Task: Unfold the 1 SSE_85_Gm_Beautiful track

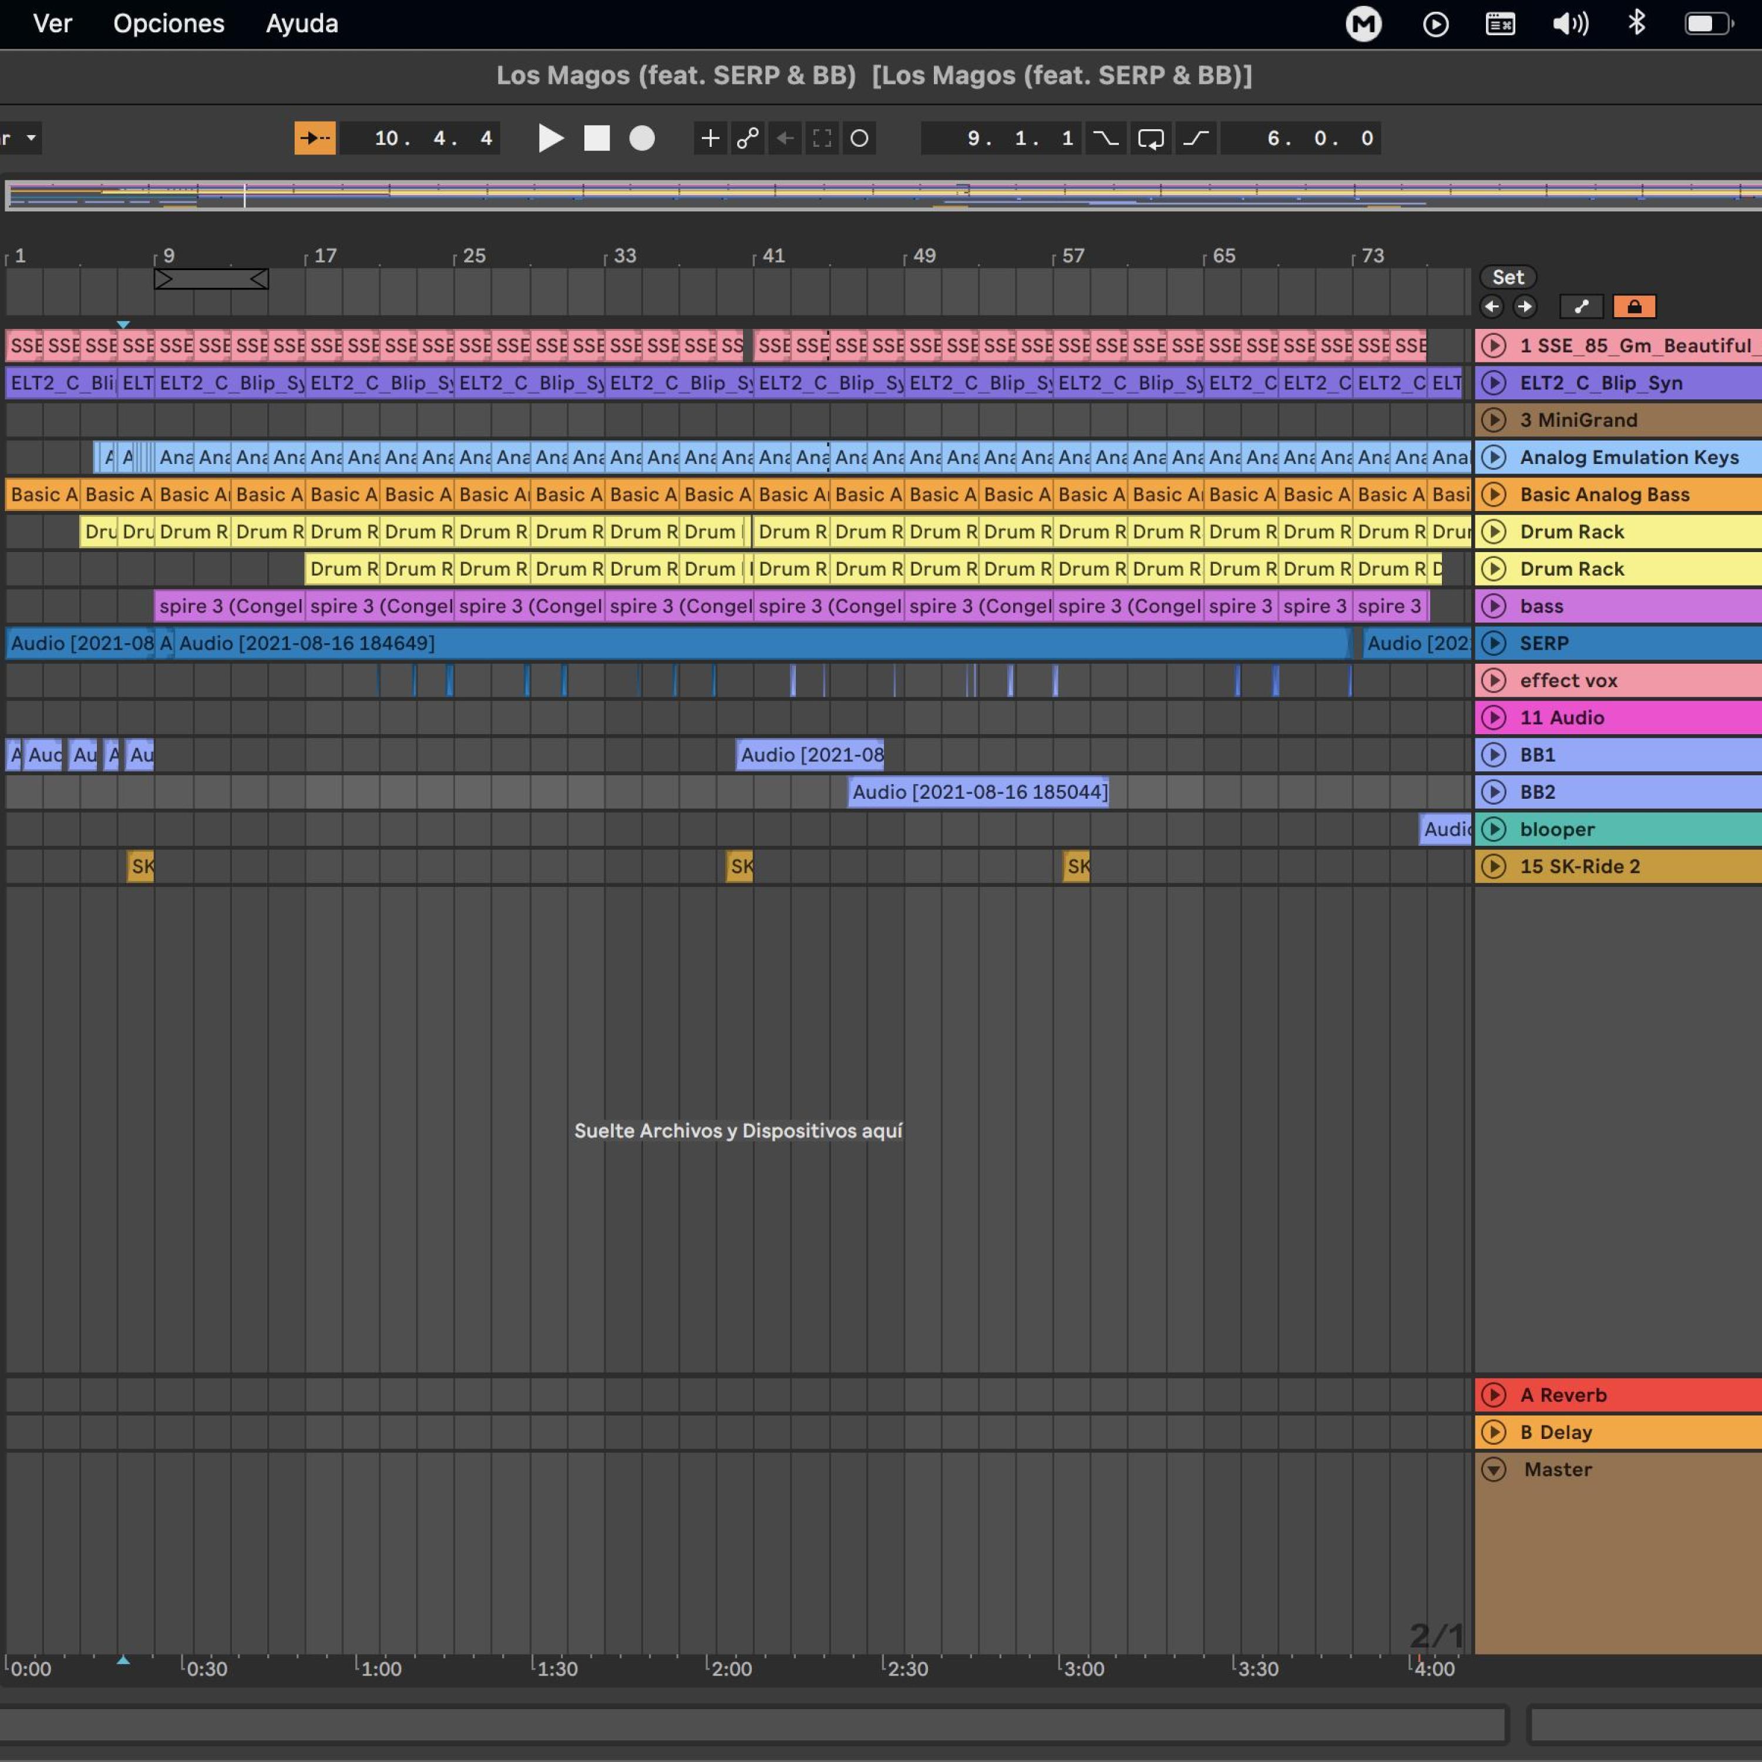Action: pyautogui.click(x=1494, y=346)
